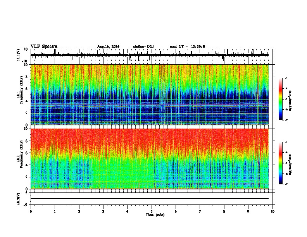Click the "-3" label on ch.2 color scale

(x=286, y=142)
